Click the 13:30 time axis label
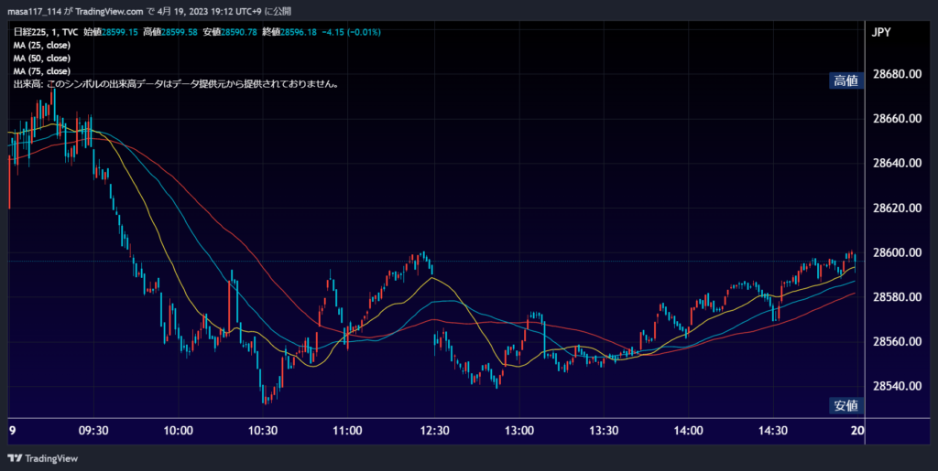 click(604, 431)
